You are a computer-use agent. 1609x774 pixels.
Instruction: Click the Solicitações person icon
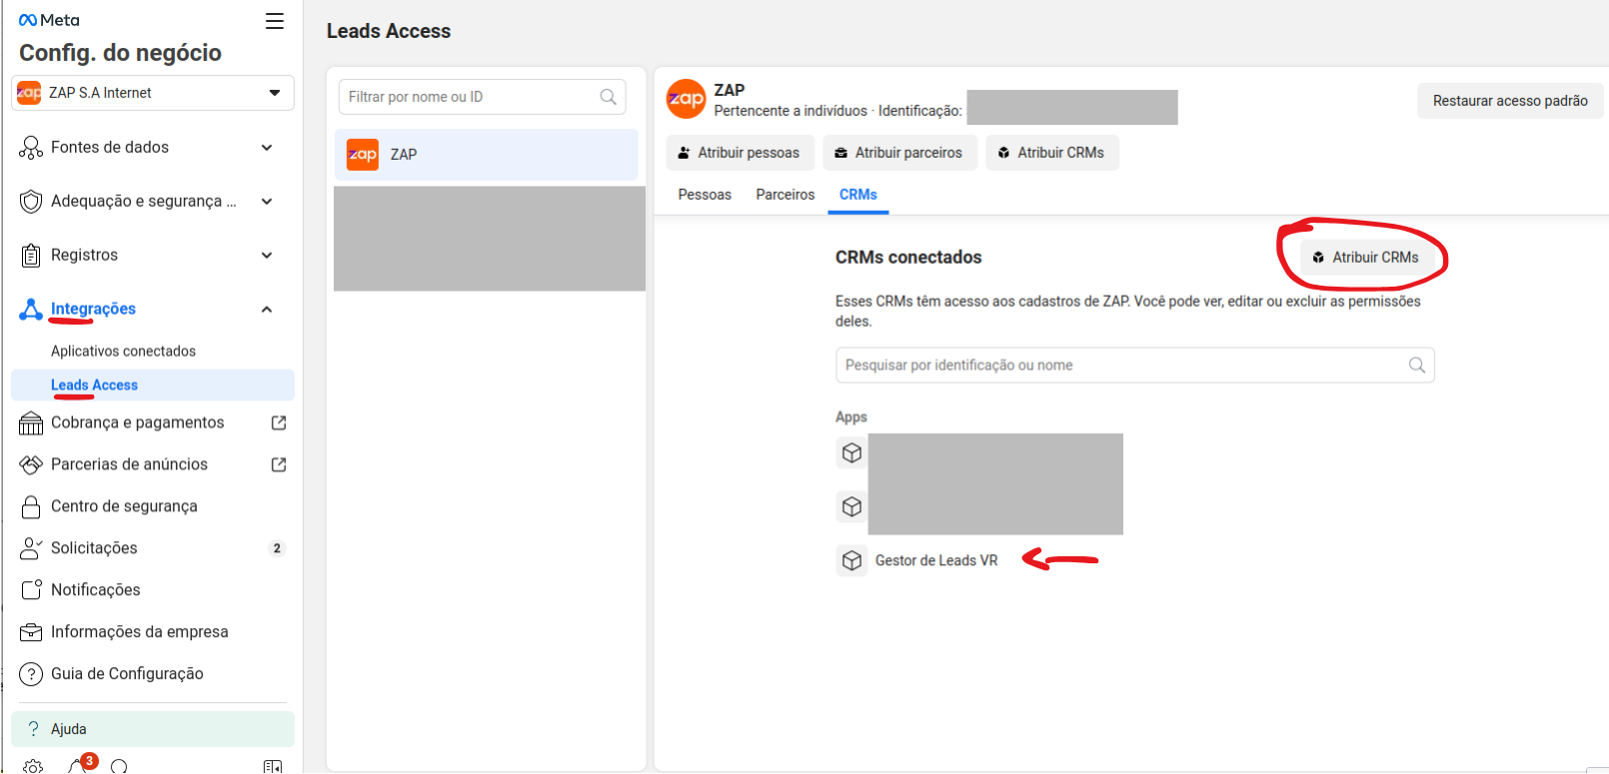[31, 549]
